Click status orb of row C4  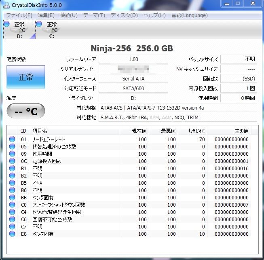click(x=12, y=212)
